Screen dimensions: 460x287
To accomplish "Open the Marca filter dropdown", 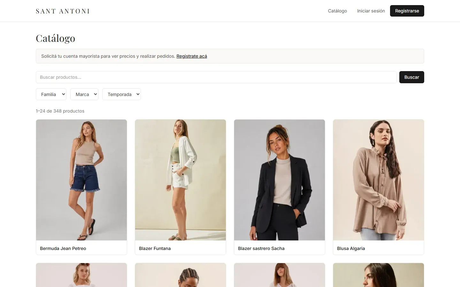I will pyautogui.click(x=84, y=94).
